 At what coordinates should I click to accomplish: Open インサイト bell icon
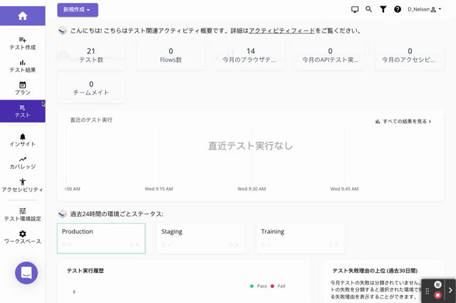pyautogui.click(x=22, y=140)
